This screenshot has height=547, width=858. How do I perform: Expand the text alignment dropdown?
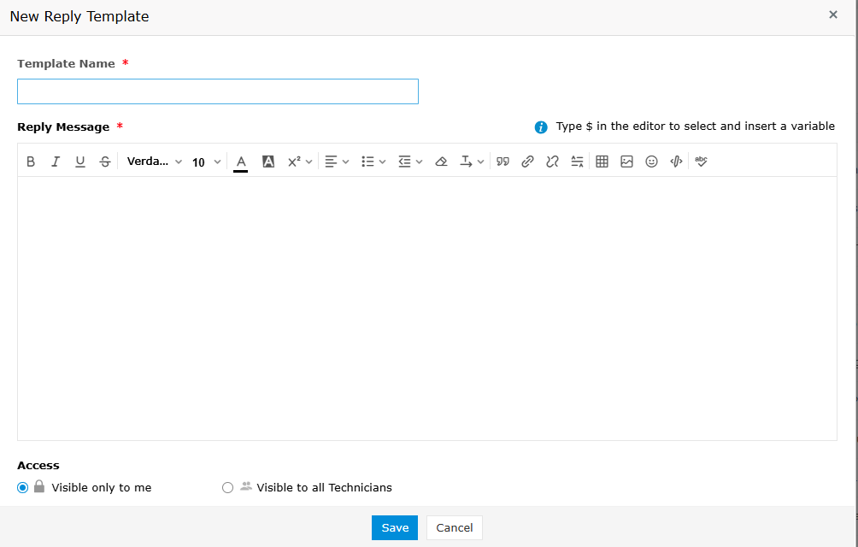point(337,162)
